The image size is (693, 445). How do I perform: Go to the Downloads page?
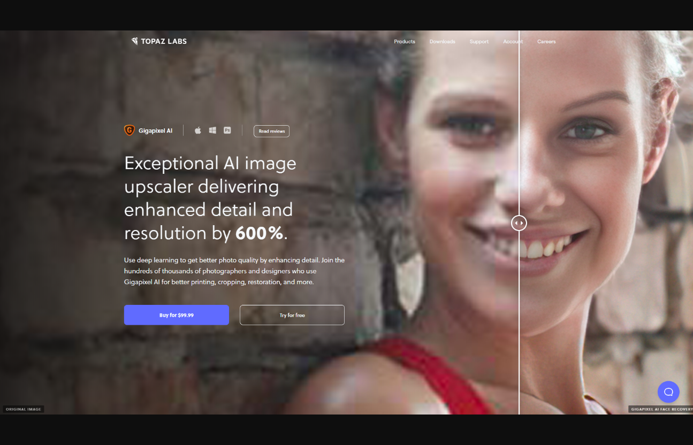(442, 42)
